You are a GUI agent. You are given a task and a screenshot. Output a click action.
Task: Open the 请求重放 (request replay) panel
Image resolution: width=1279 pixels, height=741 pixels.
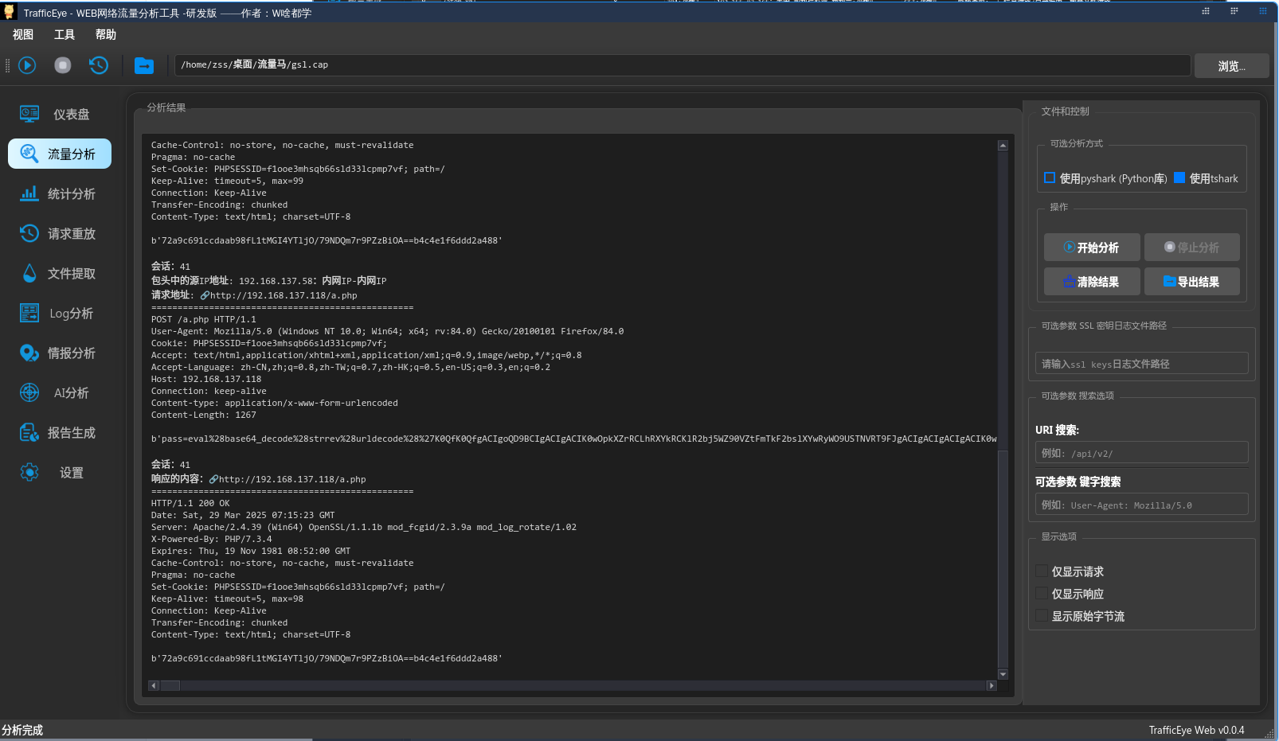coord(59,233)
